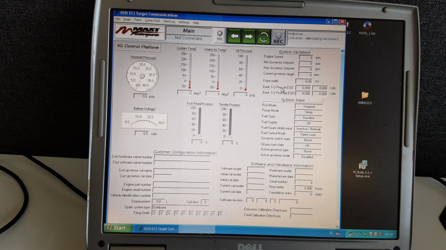Click the Foot Pedal Position bar
Viewport: 446px width, 250px height.
point(199,121)
